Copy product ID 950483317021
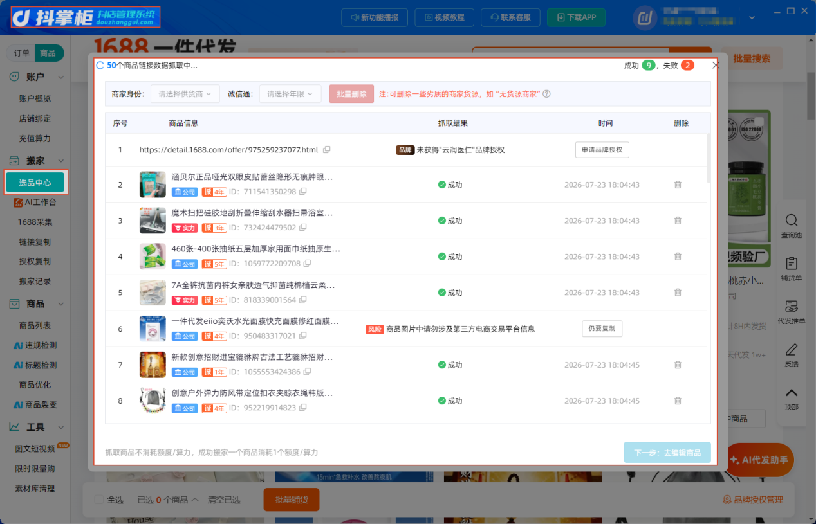The width and height of the screenshot is (816, 524). (x=303, y=336)
